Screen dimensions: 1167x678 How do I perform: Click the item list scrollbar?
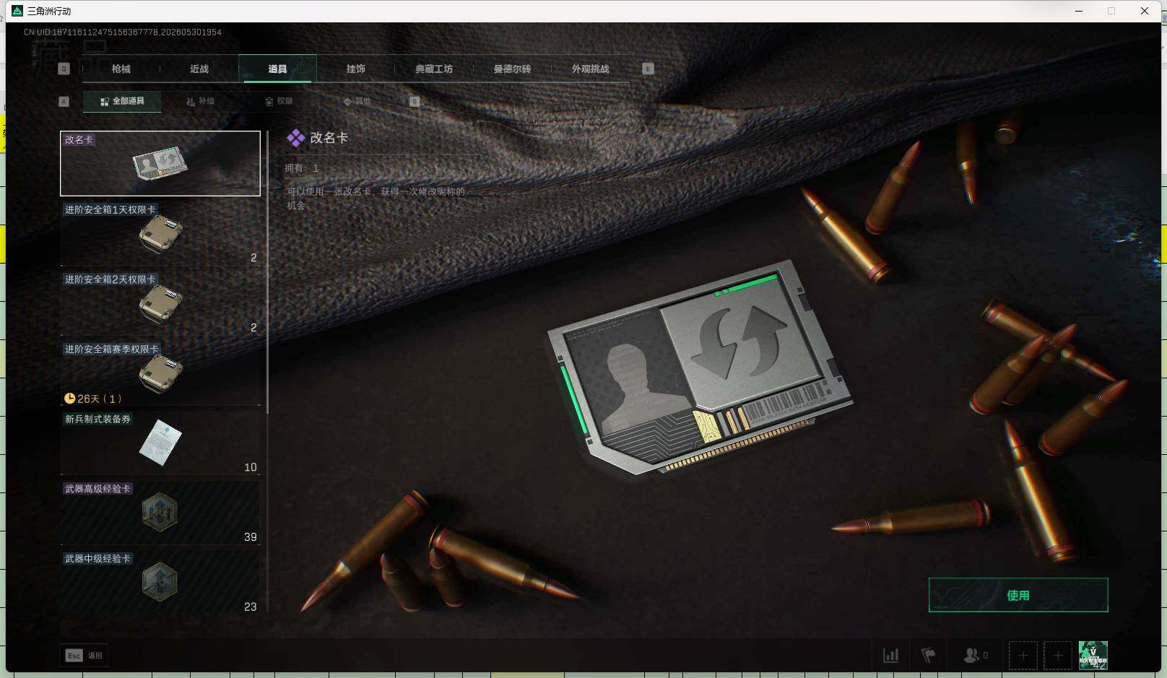(267, 272)
